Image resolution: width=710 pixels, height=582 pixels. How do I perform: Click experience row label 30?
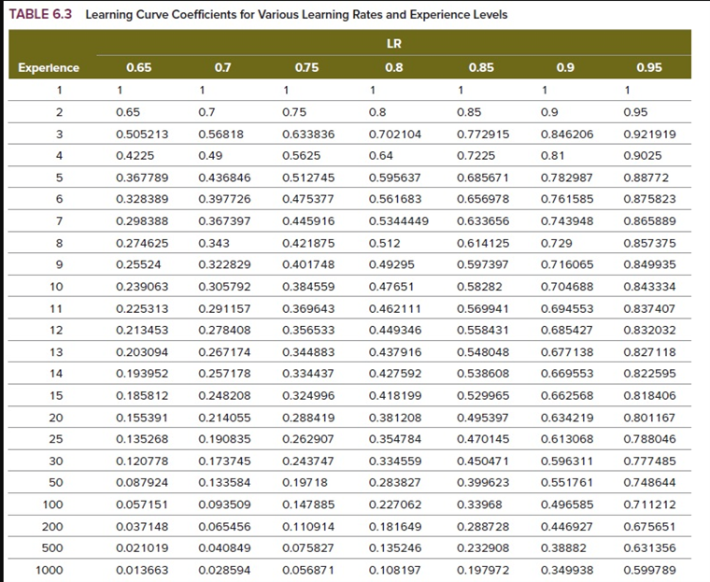tap(56, 461)
